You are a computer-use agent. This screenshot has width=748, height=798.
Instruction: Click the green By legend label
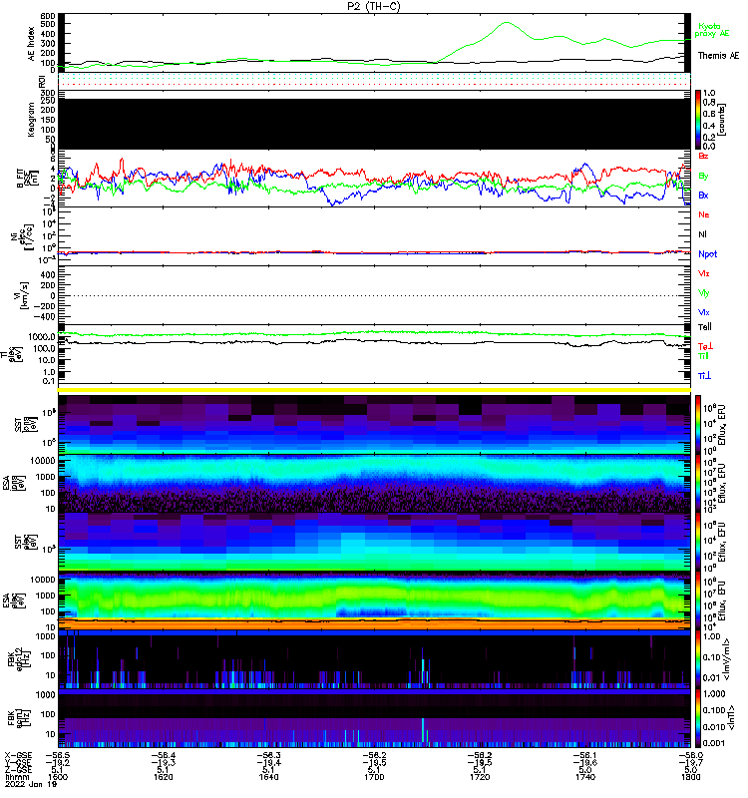(703, 176)
